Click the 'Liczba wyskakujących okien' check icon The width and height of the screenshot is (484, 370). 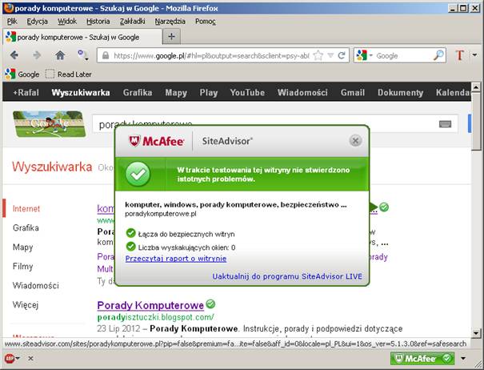[131, 247]
